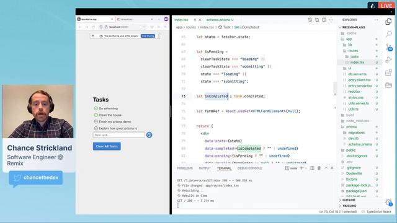Expand the migrations folder in Explorer
397x223 pixels.
356,133
